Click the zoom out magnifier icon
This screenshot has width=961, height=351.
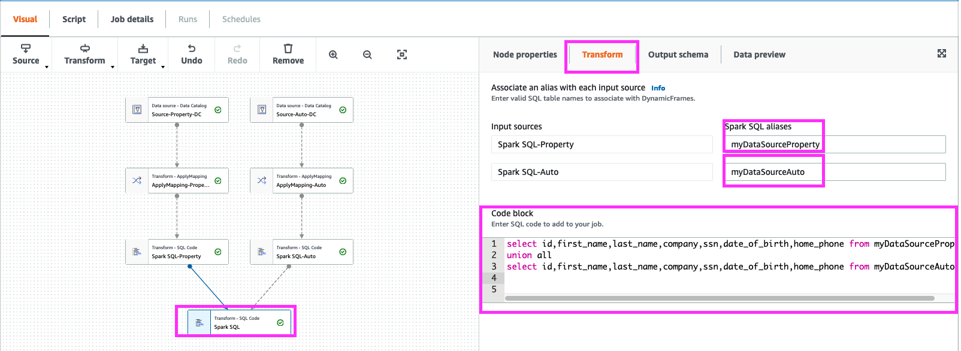367,55
